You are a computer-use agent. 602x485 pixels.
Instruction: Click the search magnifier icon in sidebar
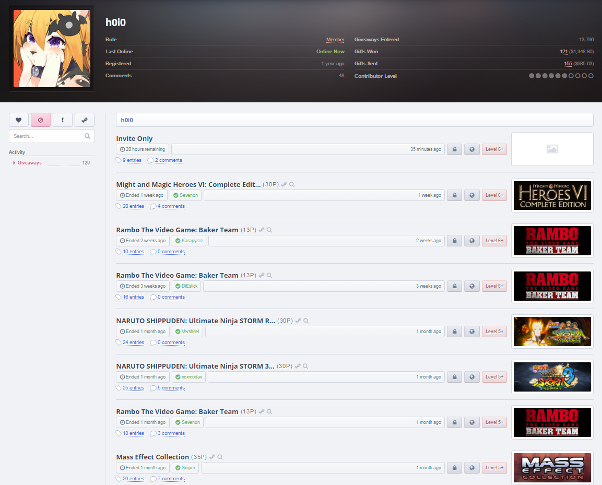[x=87, y=136]
